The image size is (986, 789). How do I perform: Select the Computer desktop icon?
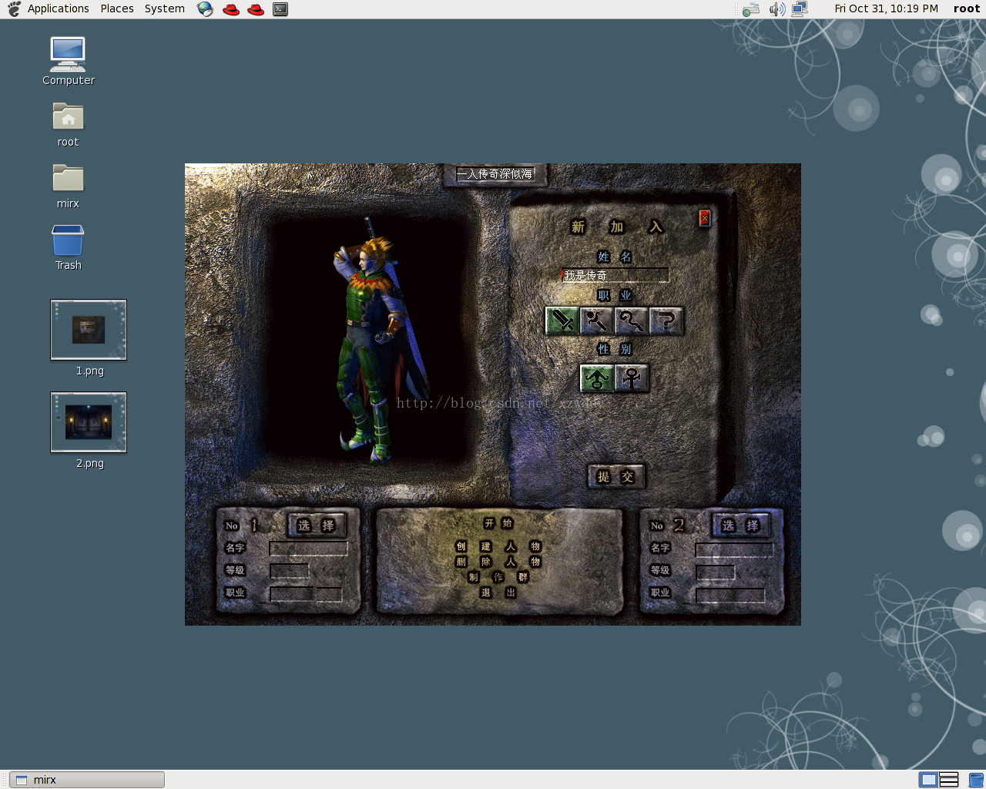point(68,61)
